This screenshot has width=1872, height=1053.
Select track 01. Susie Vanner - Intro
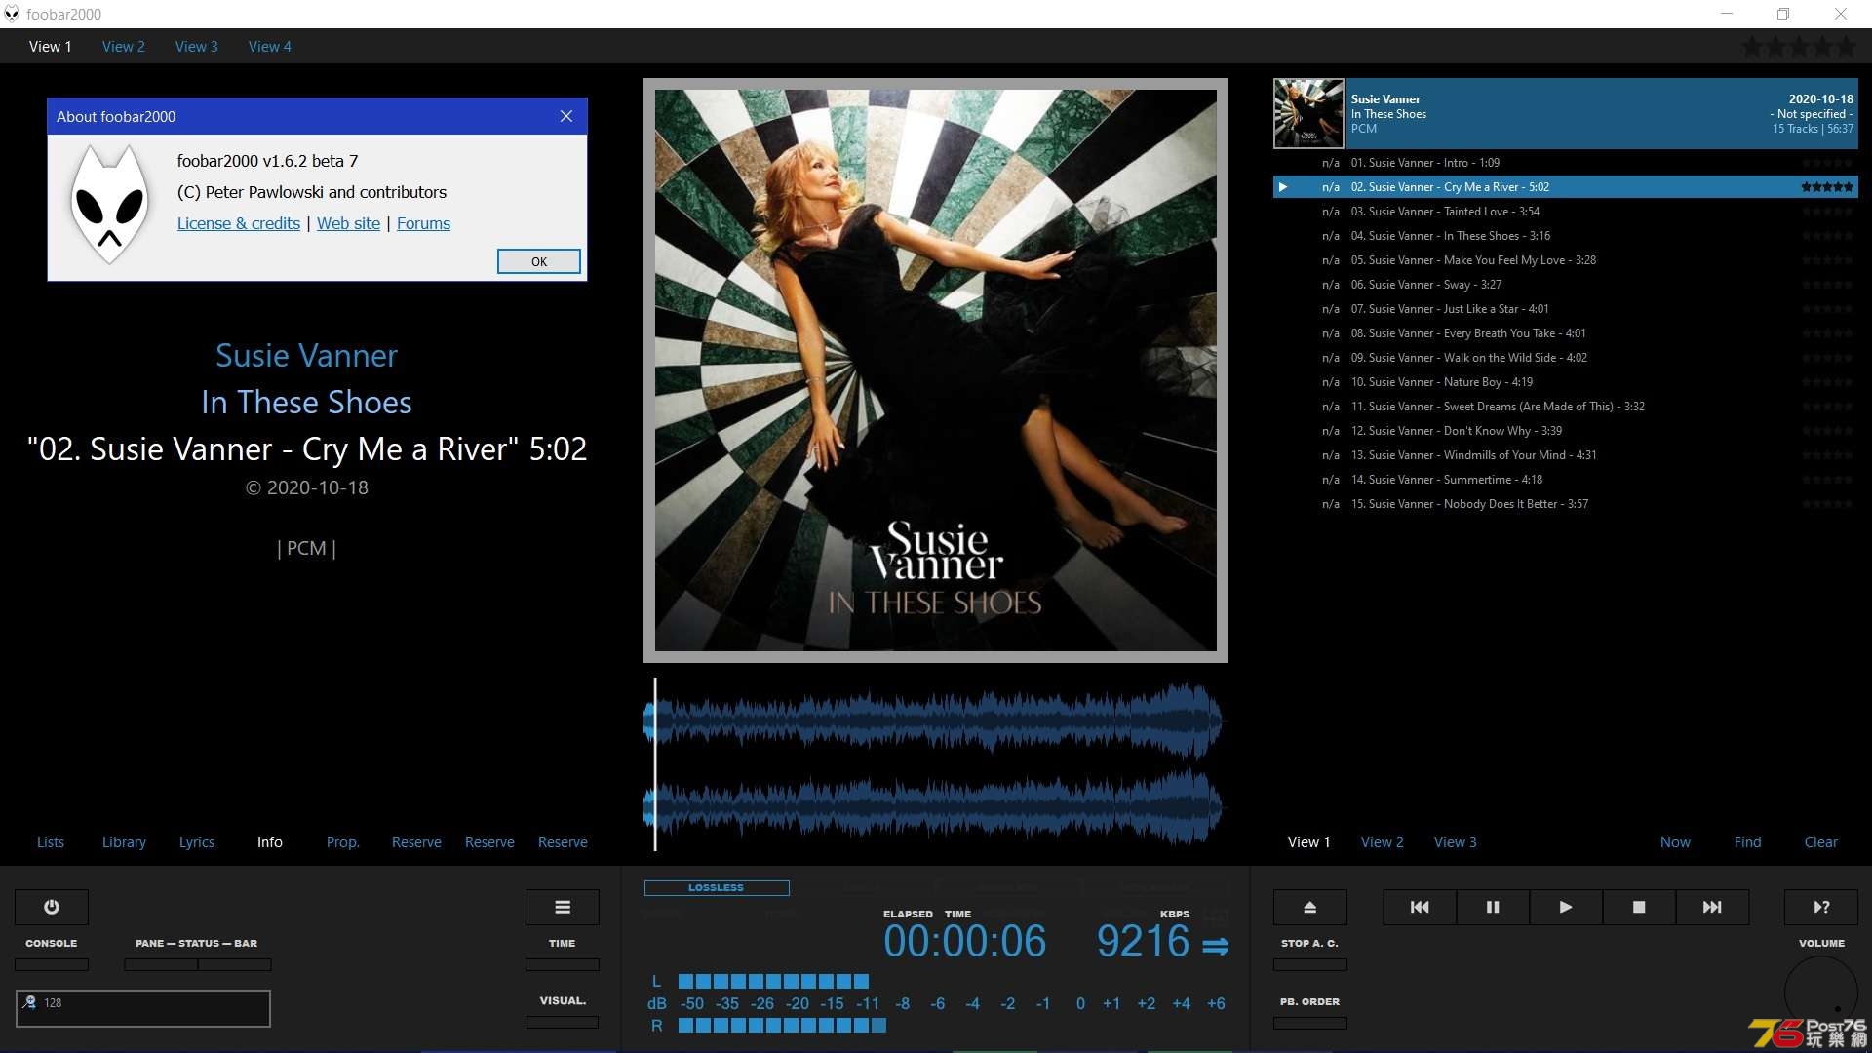(1566, 163)
